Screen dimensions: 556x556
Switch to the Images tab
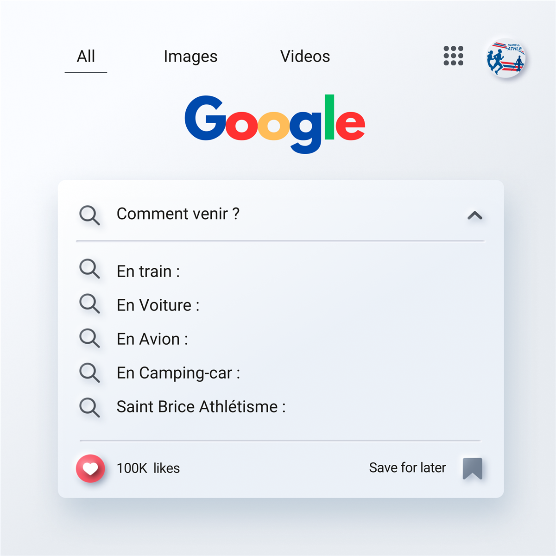190,57
